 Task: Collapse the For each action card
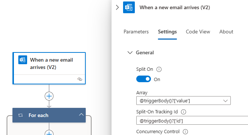pyautogui.click(x=81, y=114)
